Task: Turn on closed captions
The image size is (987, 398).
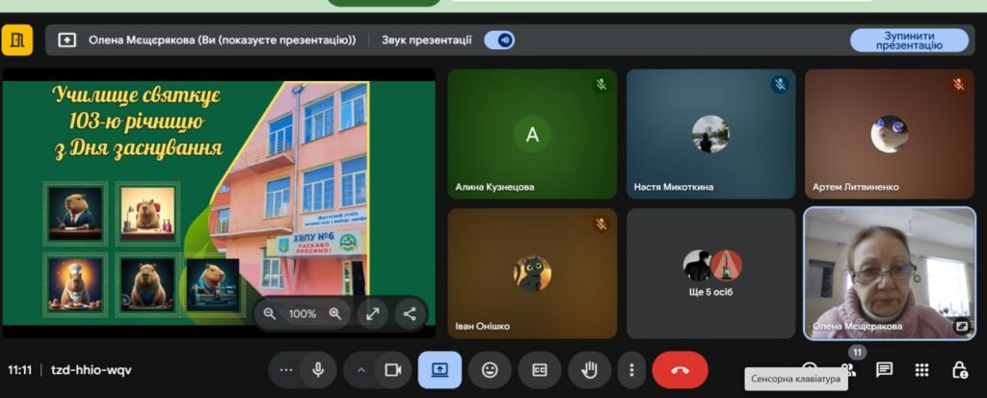Action: (540, 370)
